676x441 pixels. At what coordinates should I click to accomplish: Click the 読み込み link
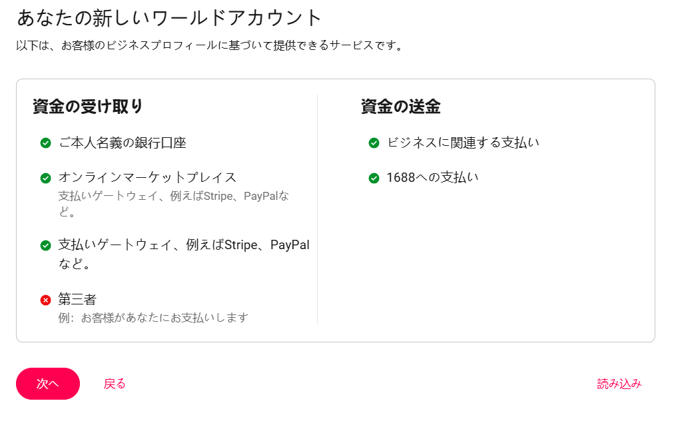pos(619,384)
